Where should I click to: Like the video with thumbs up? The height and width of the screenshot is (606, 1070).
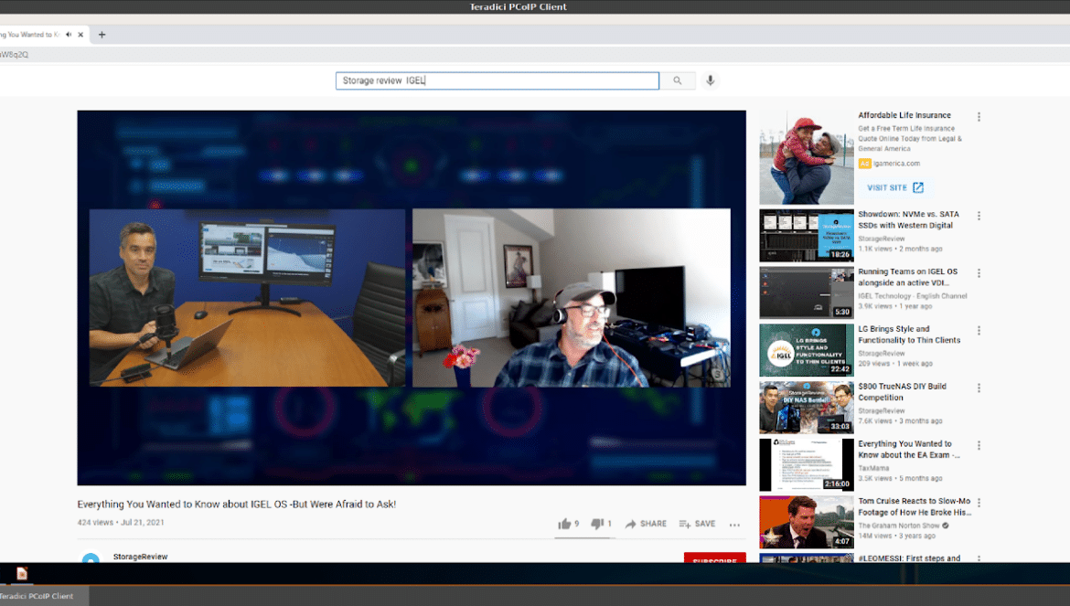[568, 524]
